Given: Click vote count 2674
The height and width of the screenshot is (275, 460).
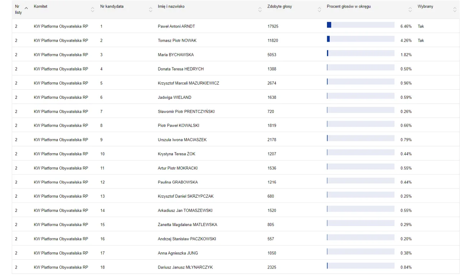Looking at the screenshot, I should [x=272, y=83].
